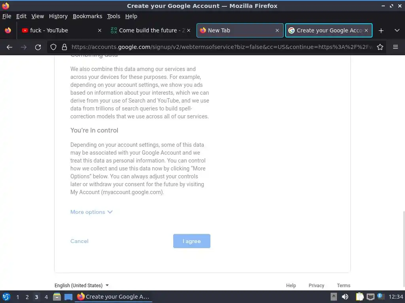Screen dimensions: 405x303
Task: Open the Edit menu
Action: 21,16
